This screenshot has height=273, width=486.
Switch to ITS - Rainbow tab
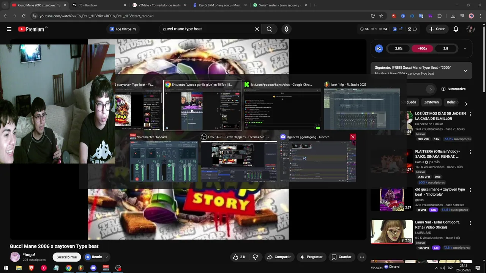coord(99,5)
